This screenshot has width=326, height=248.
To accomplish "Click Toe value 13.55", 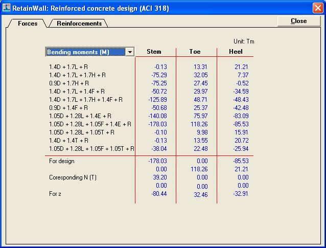I will 201,141.
